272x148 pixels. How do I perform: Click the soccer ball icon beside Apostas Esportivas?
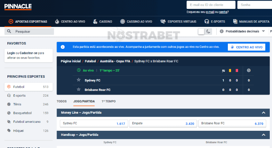(11, 21)
